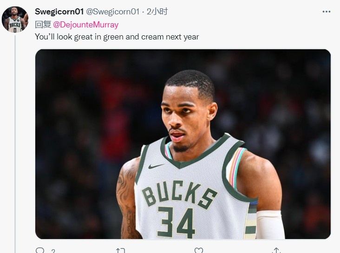The width and height of the screenshot is (340, 253).
Task: Click the gray @Swegicorn01 handle
Action: coord(113,12)
